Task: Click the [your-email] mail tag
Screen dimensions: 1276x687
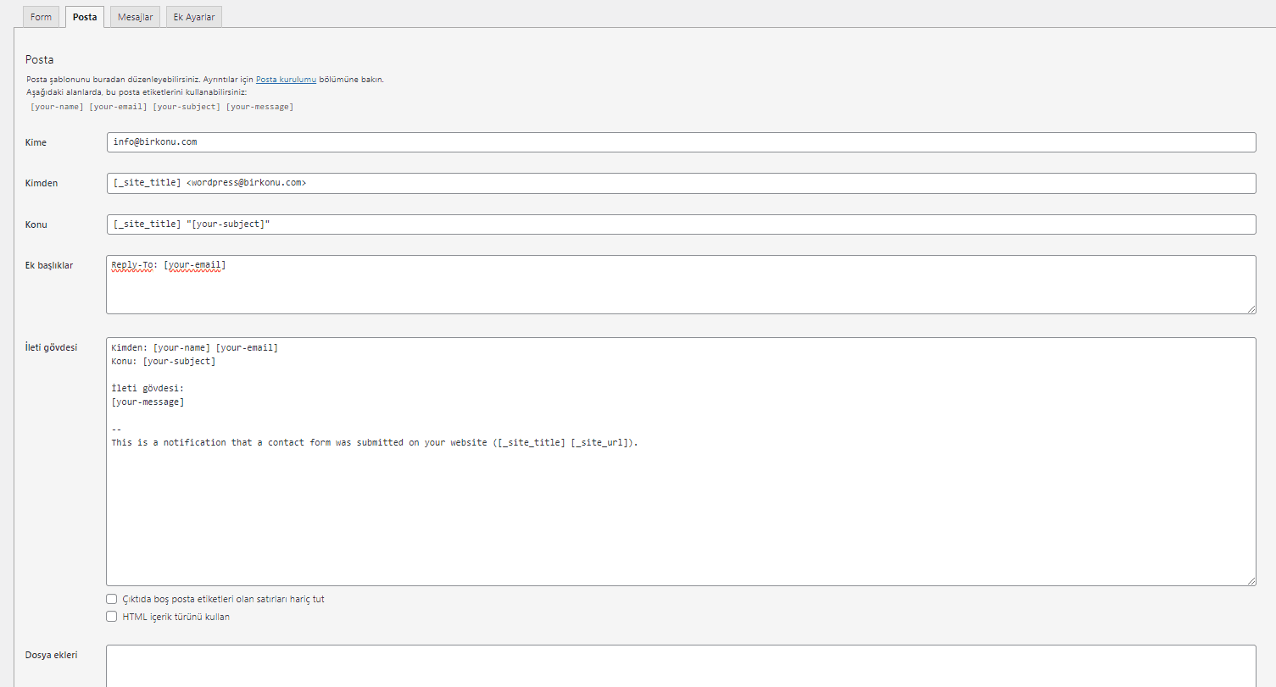Action: tap(118, 106)
